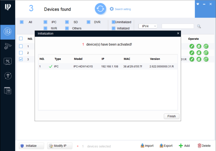This screenshot has width=216, height=151.
Task: Click the Export button
Action: point(166,146)
